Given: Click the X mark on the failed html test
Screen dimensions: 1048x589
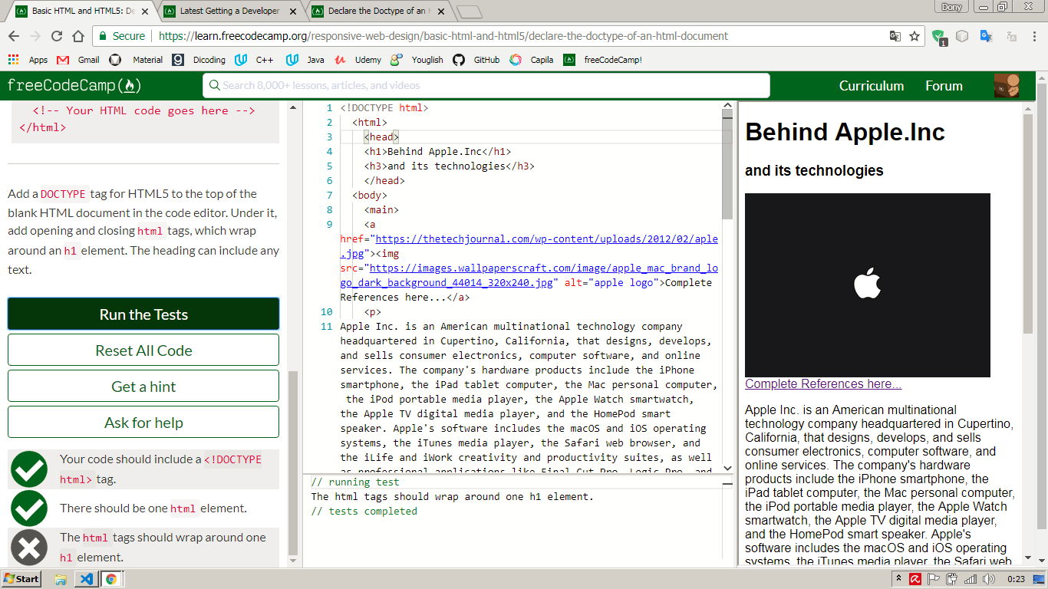Looking at the screenshot, I should 29,547.
